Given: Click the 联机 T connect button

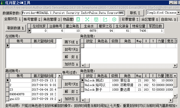Looking at the screenshot, I should coord(135,13).
